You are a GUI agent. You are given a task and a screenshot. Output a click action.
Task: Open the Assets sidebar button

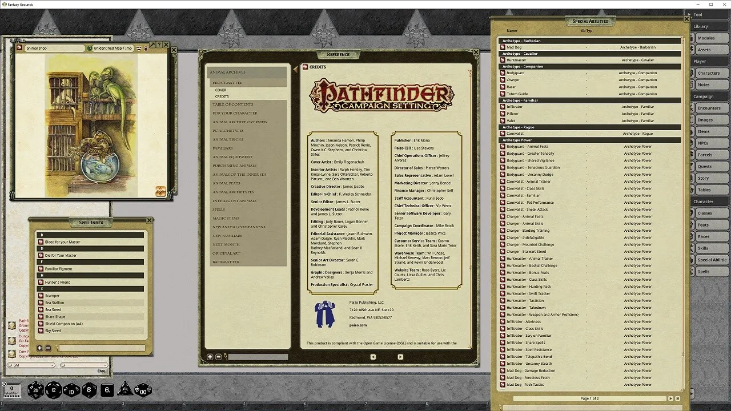(711, 50)
